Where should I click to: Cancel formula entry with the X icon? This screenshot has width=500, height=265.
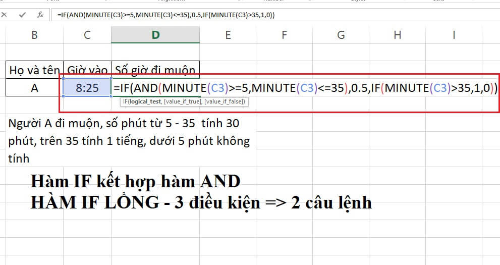click(x=4, y=15)
